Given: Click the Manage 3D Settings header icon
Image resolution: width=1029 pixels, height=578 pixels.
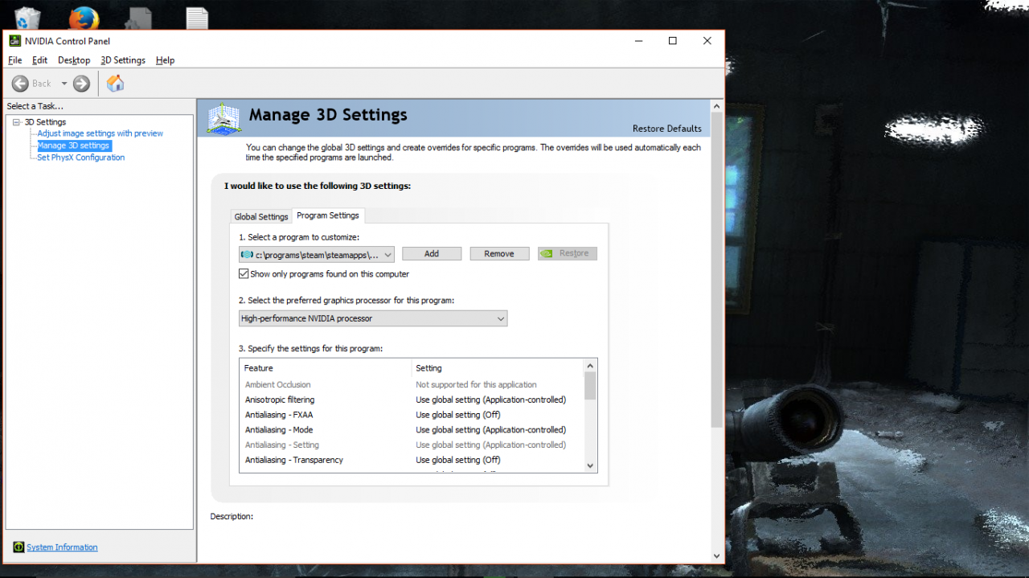Looking at the screenshot, I should coord(223,117).
